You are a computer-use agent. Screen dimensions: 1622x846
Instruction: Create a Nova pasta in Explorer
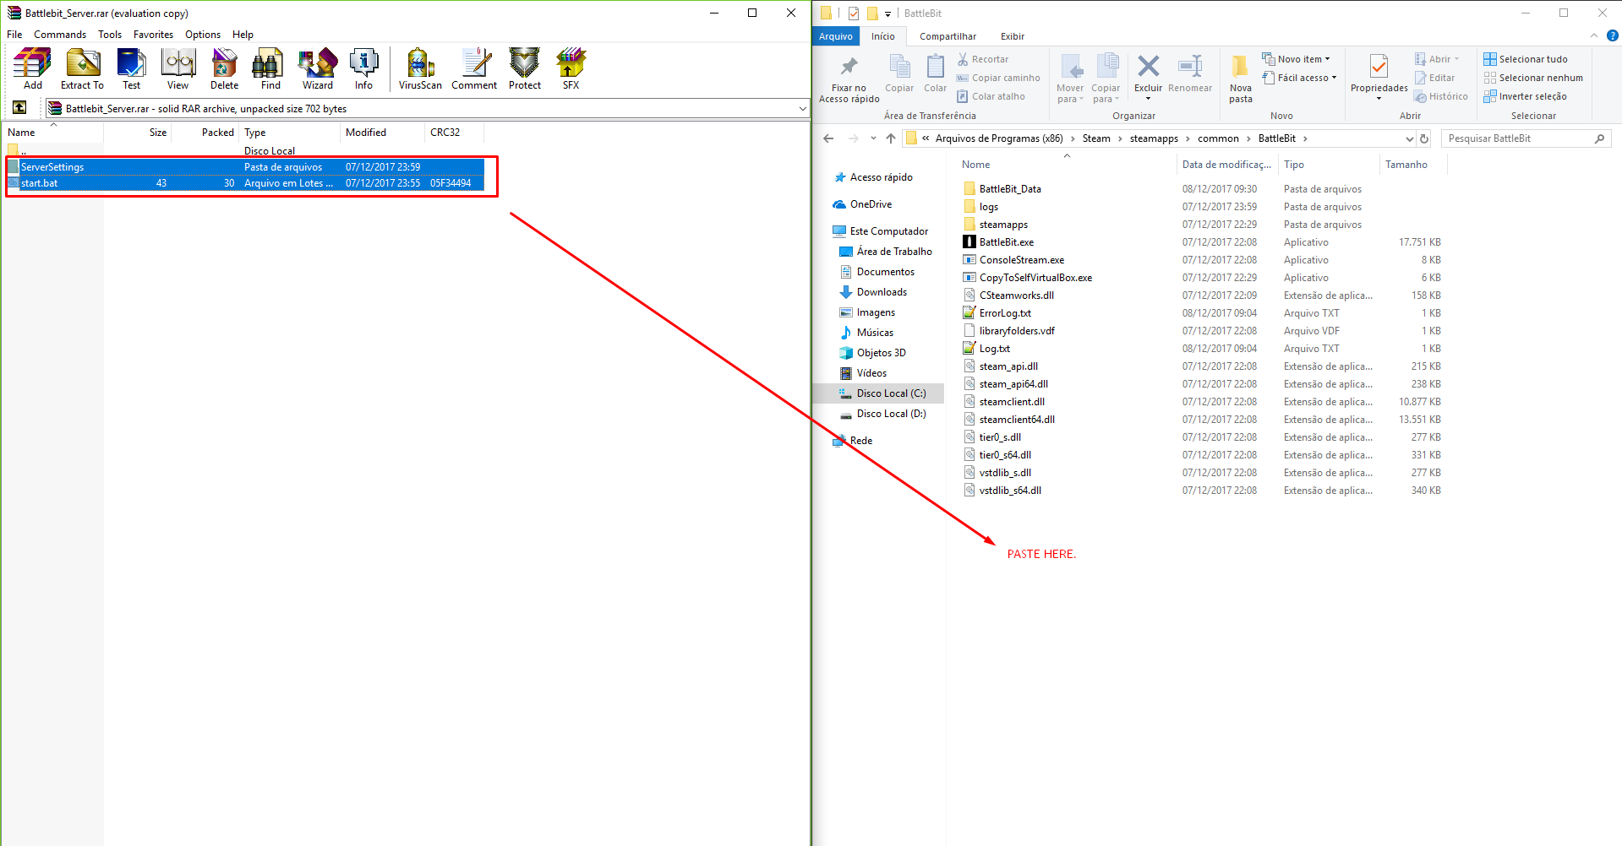coord(1241,79)
